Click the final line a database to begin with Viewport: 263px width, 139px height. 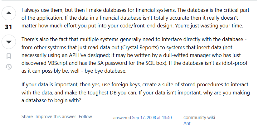point(51,100)
